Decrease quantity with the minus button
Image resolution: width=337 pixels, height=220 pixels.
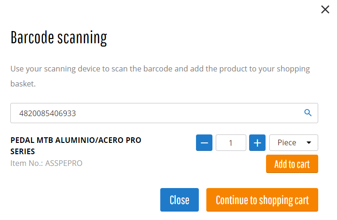[x=204, y=142]
